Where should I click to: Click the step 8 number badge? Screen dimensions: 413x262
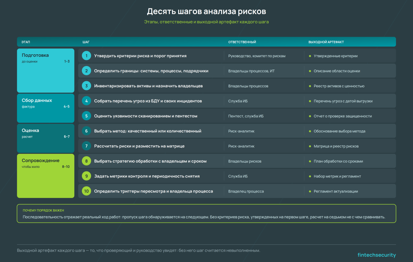(x=86, y=161)
